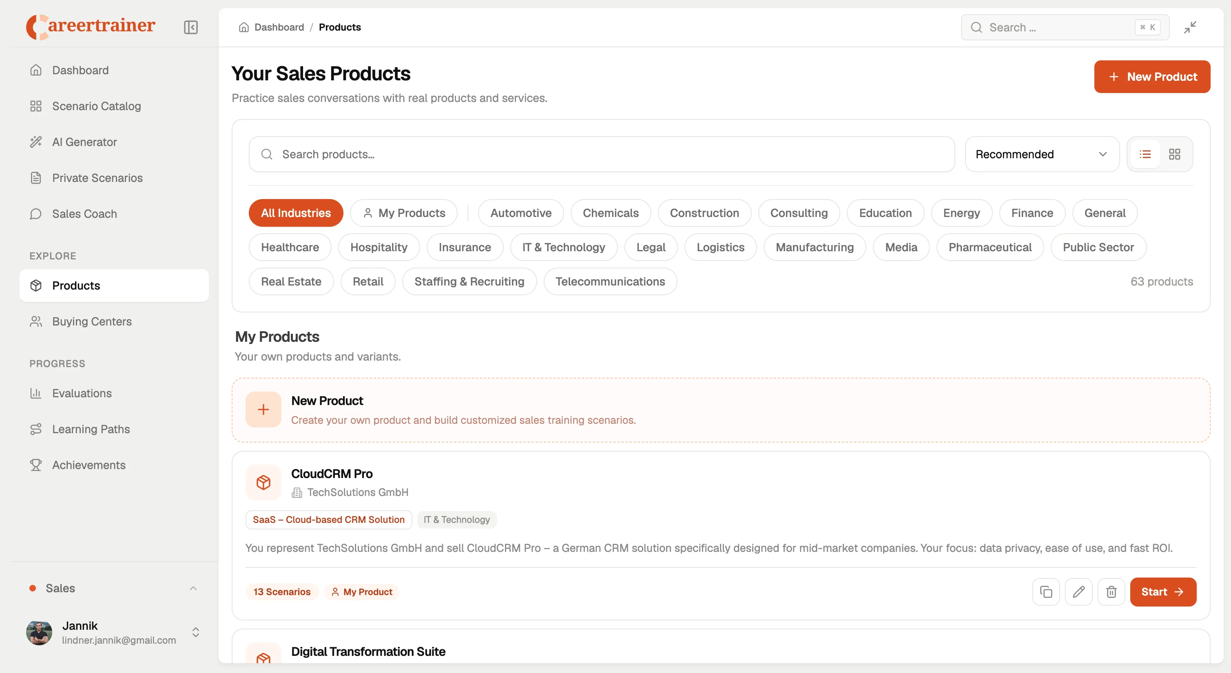The image size is (1231, 673).
Task: Click the 63 products count
Action: pyautogui.click(x=1161, y=281)
